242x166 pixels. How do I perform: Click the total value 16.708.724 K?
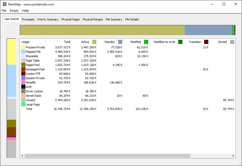(62, 109)
